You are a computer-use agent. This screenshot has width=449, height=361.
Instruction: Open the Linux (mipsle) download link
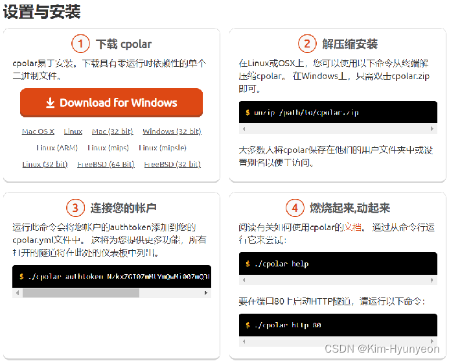pyautogui.click(x=163, y=148)
